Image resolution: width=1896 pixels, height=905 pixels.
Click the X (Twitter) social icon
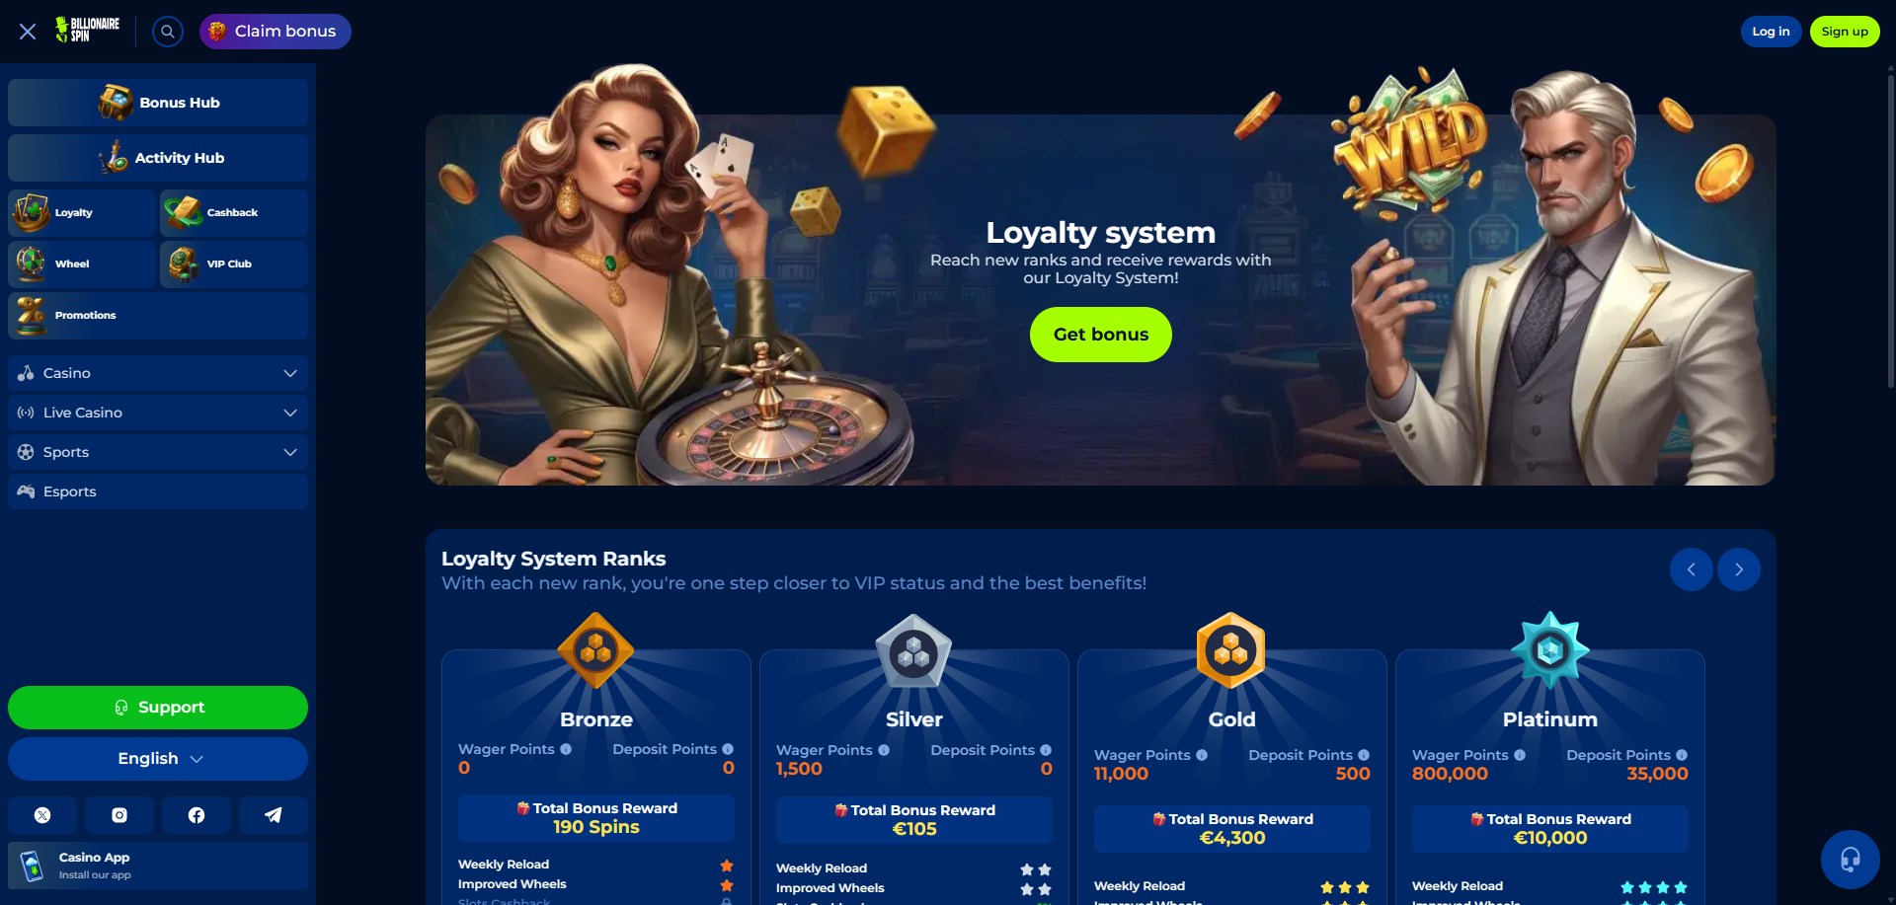42,815
